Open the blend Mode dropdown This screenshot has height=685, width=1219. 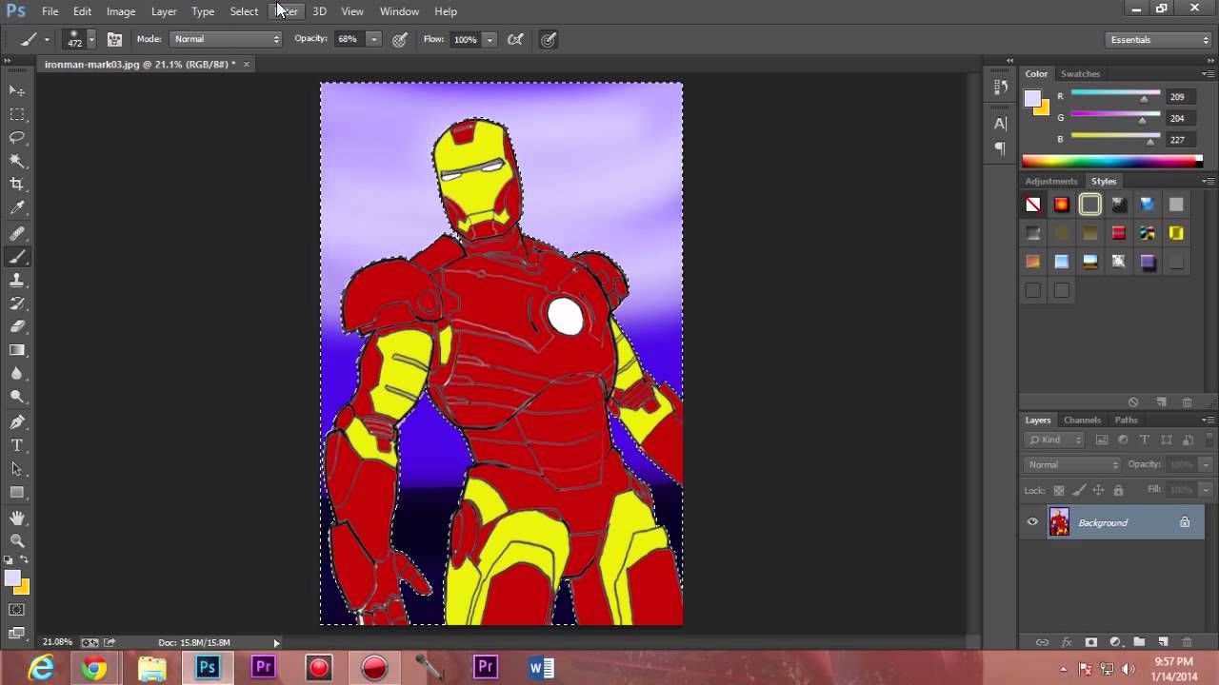coord(227,40)
